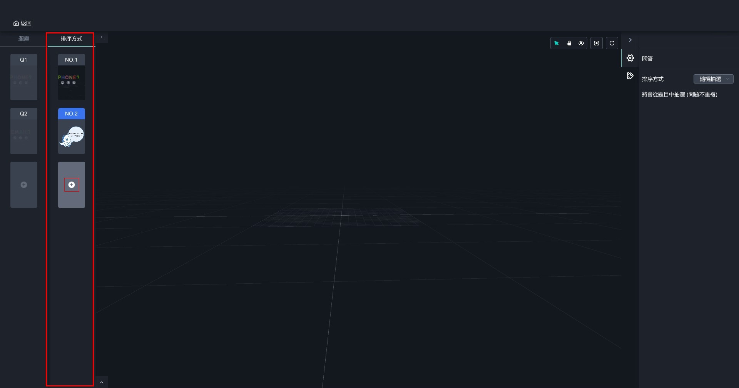Expand the bottom panel chevron
Screen dimensions: 739x388
coord(102,382)
